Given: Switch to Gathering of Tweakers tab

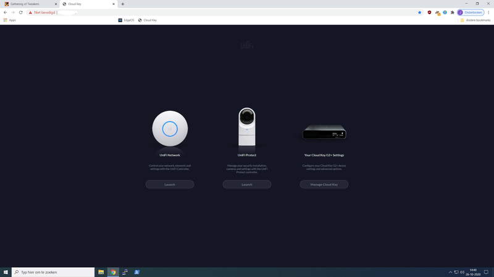Looking at the screenshot, I should pos(30,4).
